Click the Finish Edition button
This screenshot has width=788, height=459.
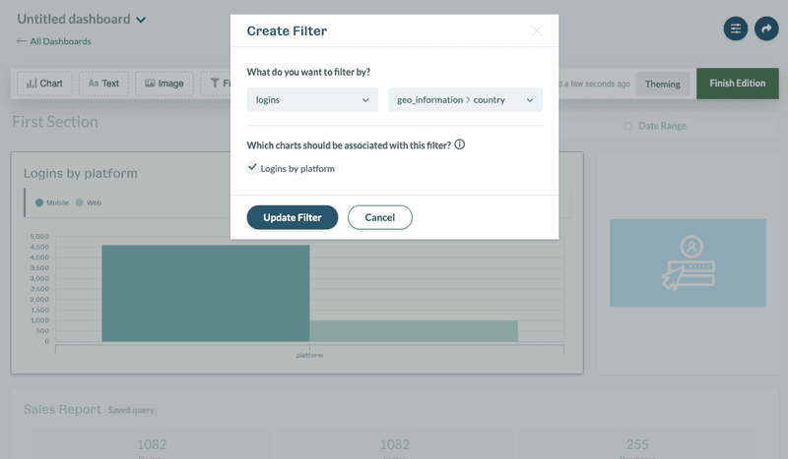point(737,84)
